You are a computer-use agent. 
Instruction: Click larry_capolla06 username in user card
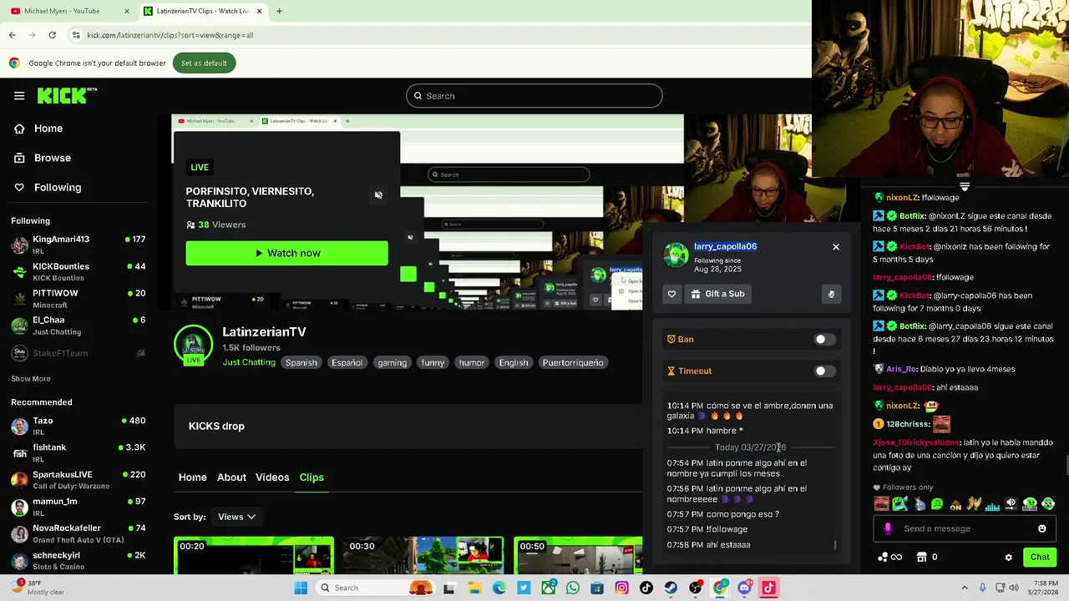click(725, 246)
